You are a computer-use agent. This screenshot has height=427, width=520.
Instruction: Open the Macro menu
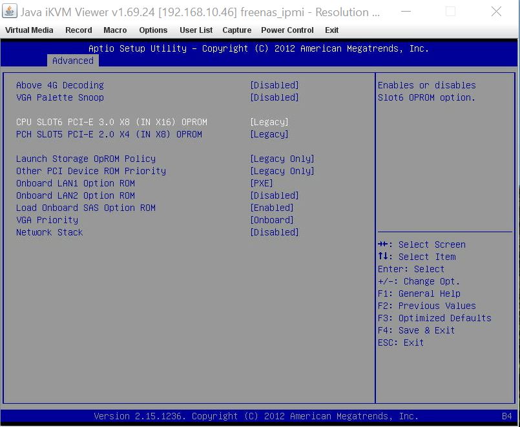coord(115,30)
